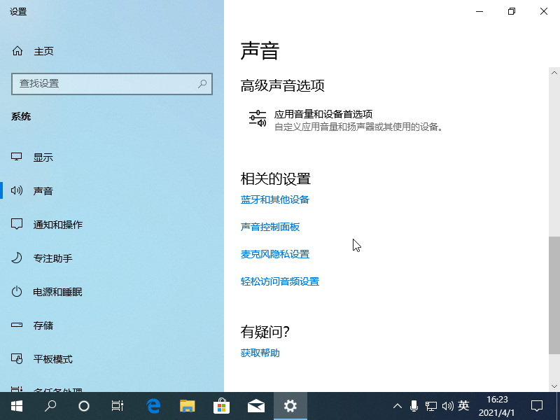Click the magnifier icon in search box
The width and height of the screenshot is (560, 420).
(x=202, y=83)
